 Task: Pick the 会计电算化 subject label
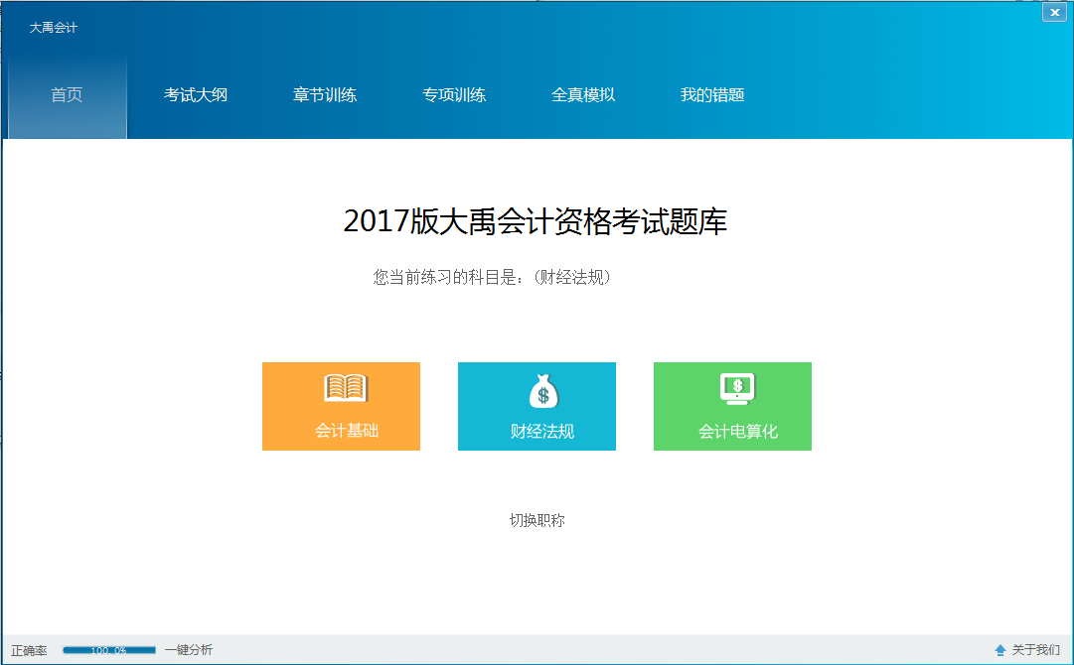737,432
